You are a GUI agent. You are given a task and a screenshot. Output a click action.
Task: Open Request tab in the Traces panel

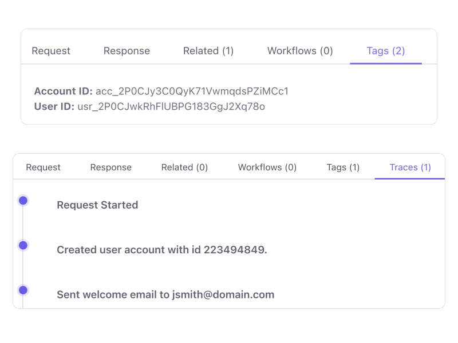click(43, 167)
